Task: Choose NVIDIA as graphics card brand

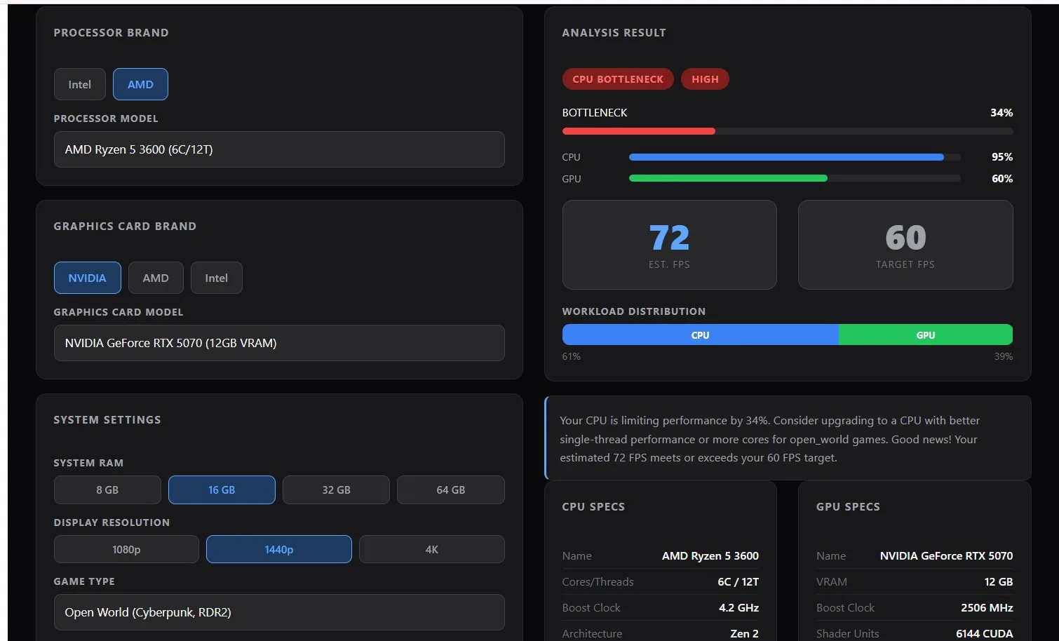Action: [87, 278]
